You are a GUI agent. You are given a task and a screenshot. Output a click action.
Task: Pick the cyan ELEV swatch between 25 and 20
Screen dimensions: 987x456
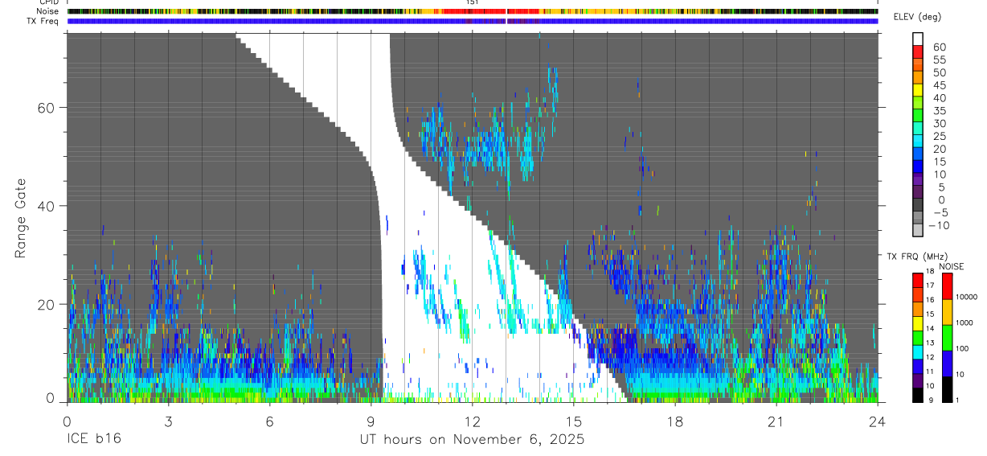click(x=918, y=142)
